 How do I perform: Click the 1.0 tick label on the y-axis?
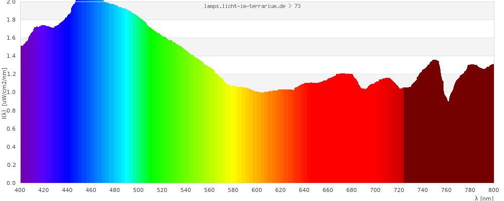11,92
